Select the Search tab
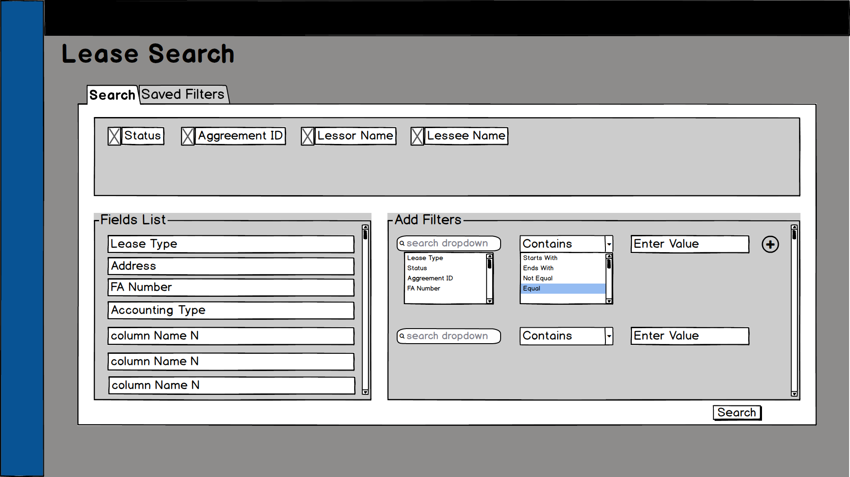Viewport: 850px width, 477px height. [x=112, y=95]
